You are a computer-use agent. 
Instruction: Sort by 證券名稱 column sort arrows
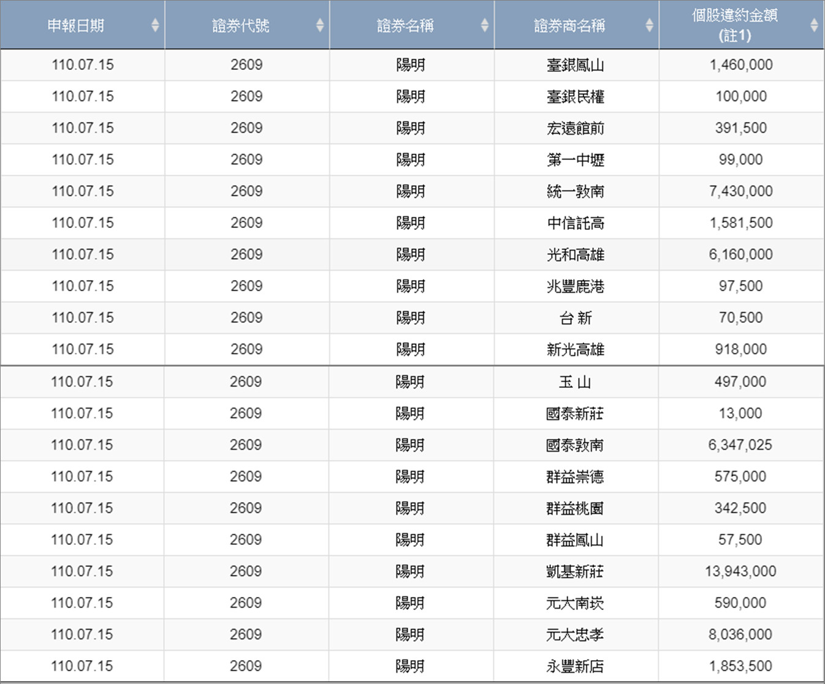(485, 25)
